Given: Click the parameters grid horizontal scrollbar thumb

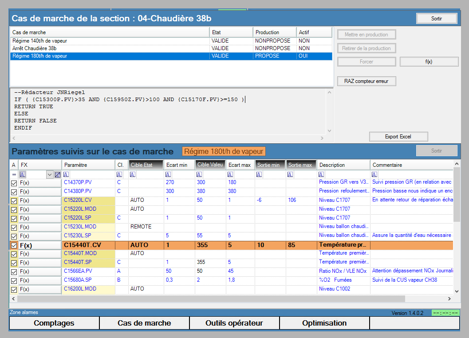Looking at the screenshot, I should click(x=212, y=299).
